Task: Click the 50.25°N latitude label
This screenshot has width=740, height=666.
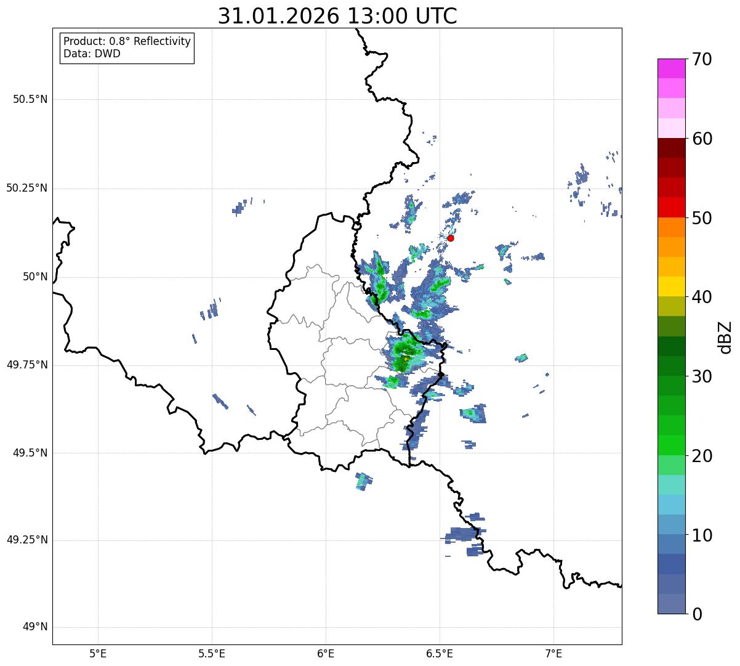Action: [26, 188]
